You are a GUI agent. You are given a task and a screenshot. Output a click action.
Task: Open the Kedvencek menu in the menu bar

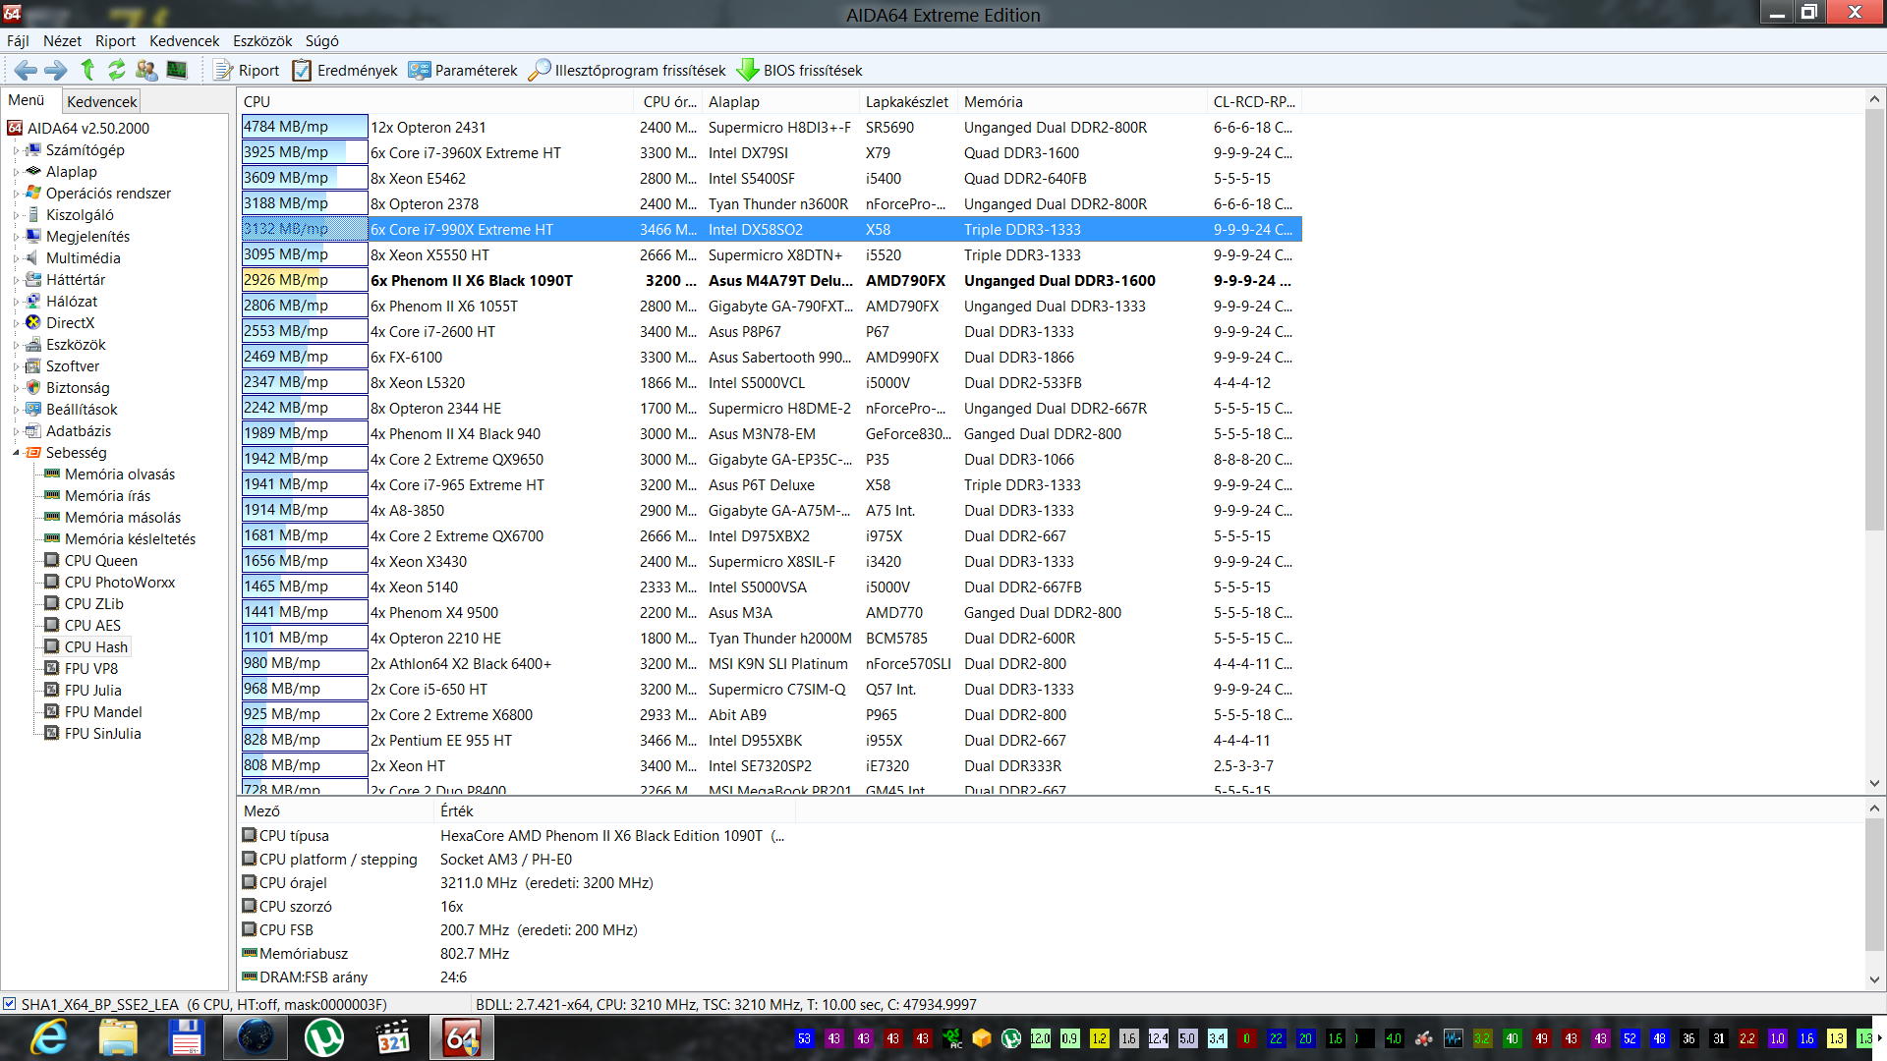pyautogui.click(x=184, y=40)
